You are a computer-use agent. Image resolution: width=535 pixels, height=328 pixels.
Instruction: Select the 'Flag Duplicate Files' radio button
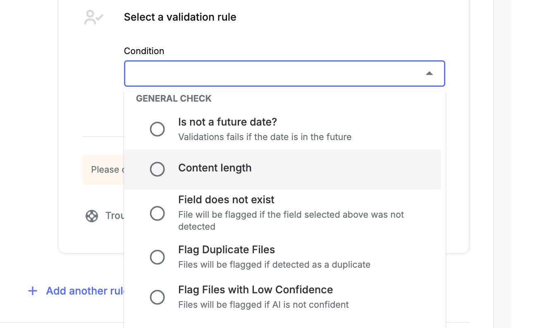coord(158,257)
